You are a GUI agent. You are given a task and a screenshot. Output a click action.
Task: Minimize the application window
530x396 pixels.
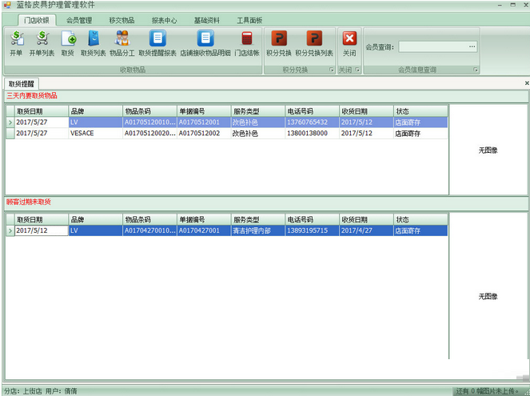coord(500,5)
